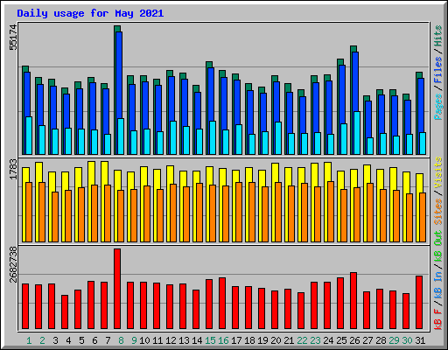This screenshot has width=448, height=350.
Task: Click day label 30 on the x-axis
Action: point(407,340)
